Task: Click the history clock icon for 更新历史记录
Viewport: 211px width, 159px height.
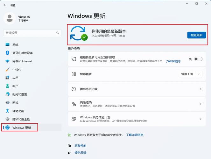Action: pos(74,89)
